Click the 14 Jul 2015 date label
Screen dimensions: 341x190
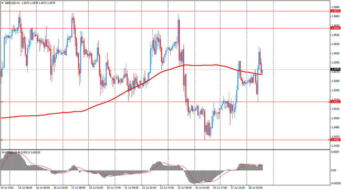(7, 188)
